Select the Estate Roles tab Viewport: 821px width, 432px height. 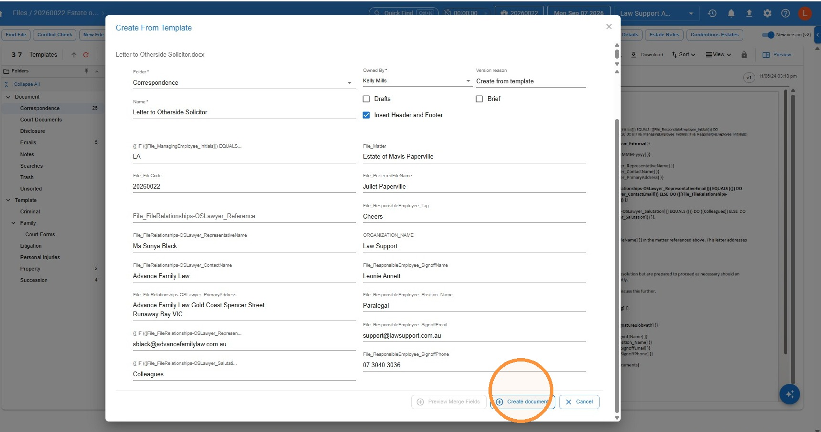pos(664,35)
